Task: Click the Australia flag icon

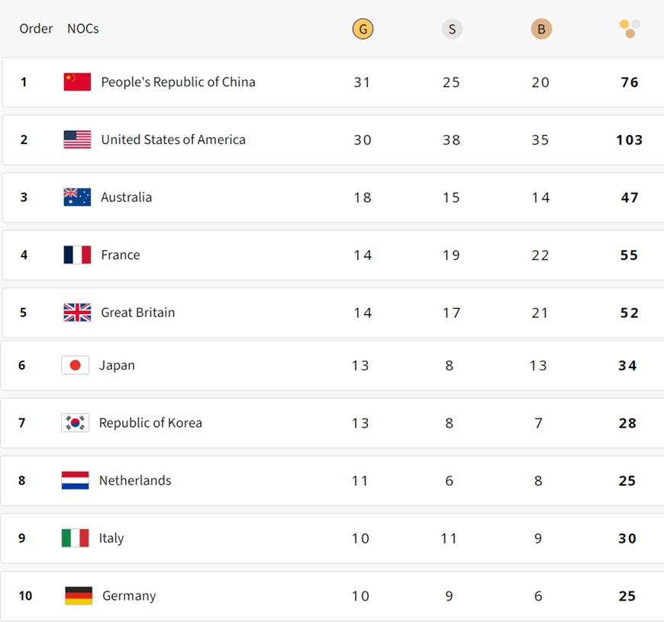Action: [77, 197]
